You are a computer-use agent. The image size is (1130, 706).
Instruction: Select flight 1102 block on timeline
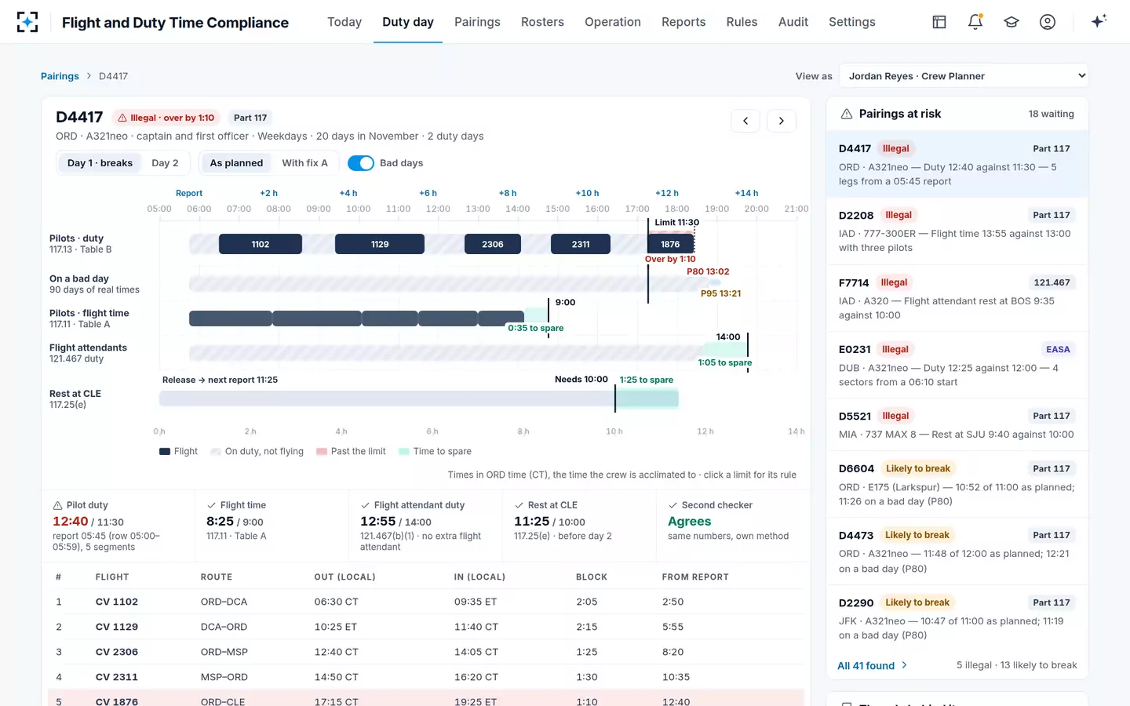tap(261, 244)
